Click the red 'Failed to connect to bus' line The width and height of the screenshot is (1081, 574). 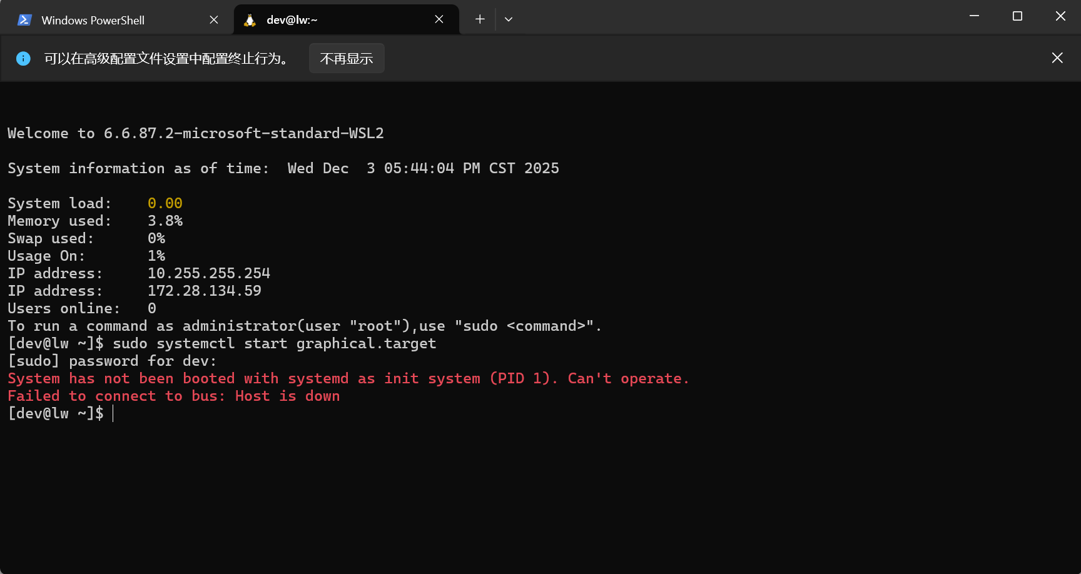[x=173, y=396]
